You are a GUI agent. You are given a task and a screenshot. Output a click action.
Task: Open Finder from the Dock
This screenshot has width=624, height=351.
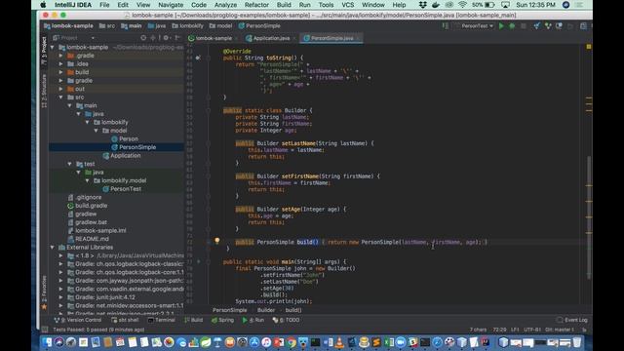click(47, 342)
